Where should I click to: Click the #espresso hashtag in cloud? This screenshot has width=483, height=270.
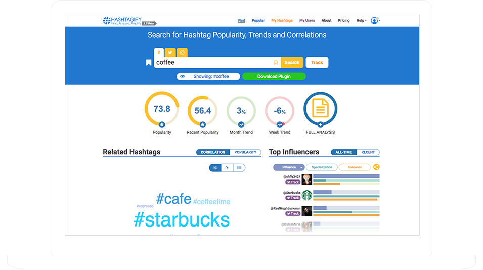click(145, 206)
